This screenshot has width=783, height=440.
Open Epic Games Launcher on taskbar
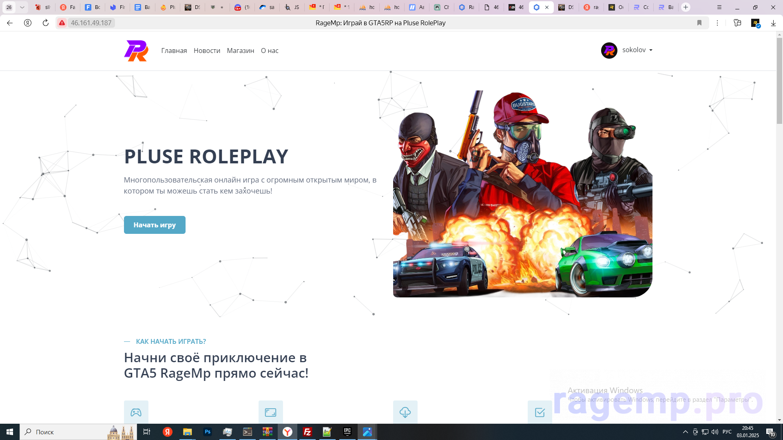point(347,432)
